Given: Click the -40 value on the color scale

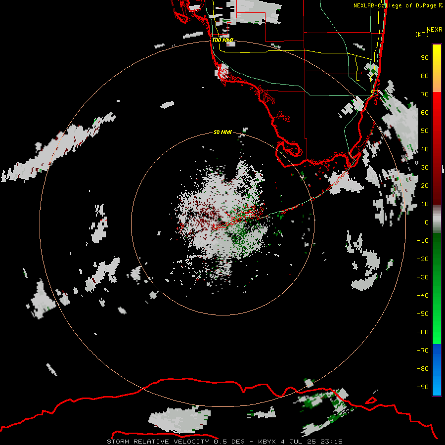Looking at the screenshot, I should pyautogui.click(x=423, y=296).
